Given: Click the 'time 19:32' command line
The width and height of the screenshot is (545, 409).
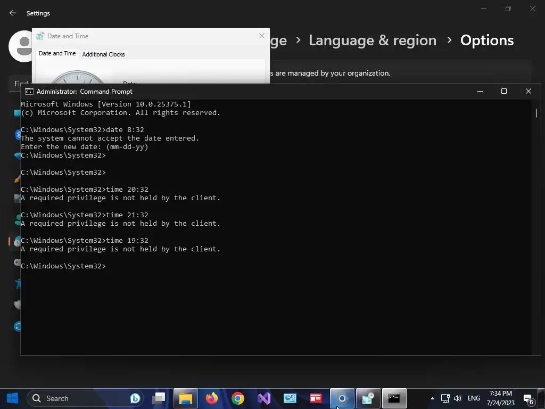Looking at the screenshot, I should [x=85, y=240].
